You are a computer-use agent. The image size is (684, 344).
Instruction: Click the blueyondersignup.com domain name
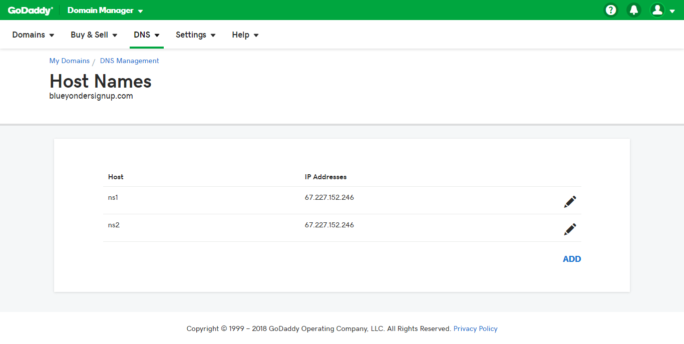click(91, 96)
